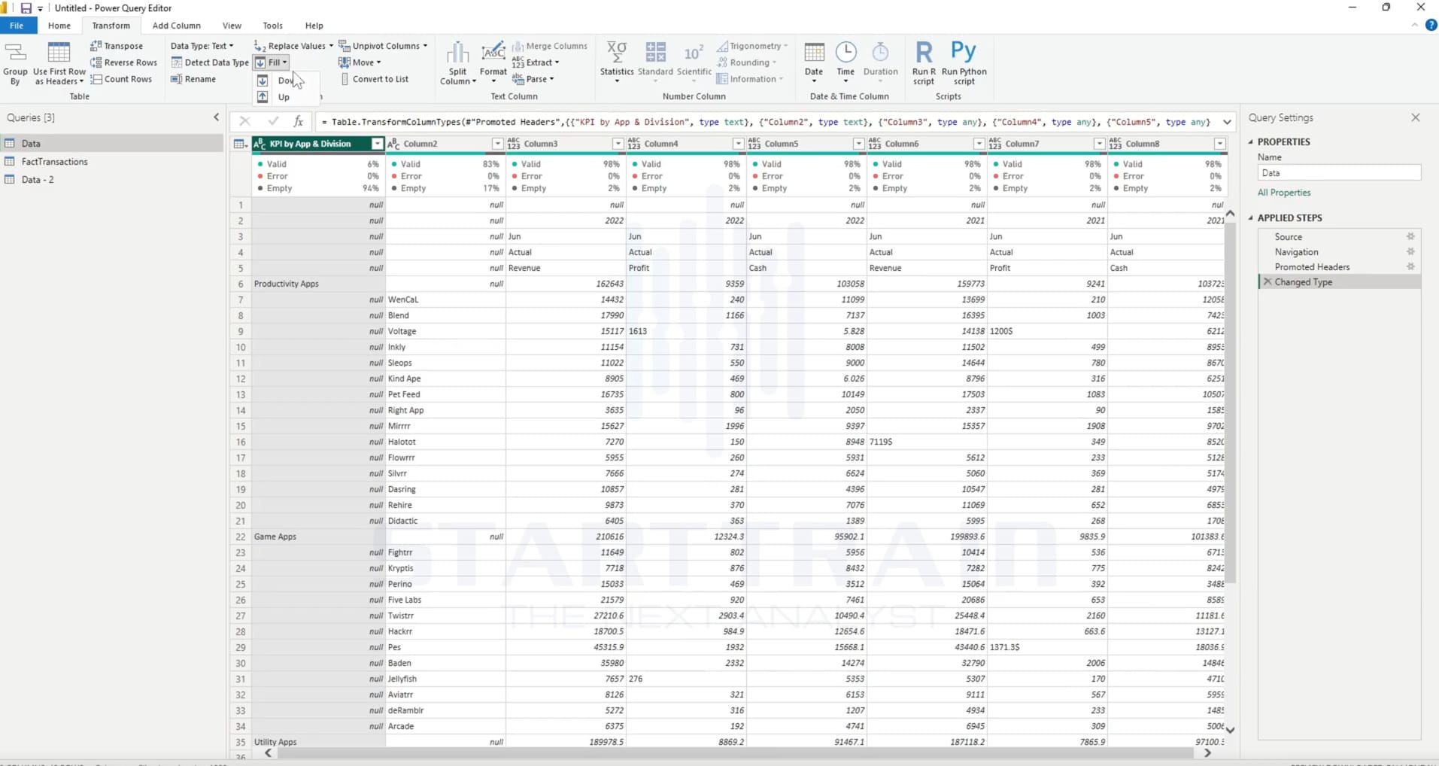Select the Data - 2 query
1439x766 pixels.
(x=38, y=180)
